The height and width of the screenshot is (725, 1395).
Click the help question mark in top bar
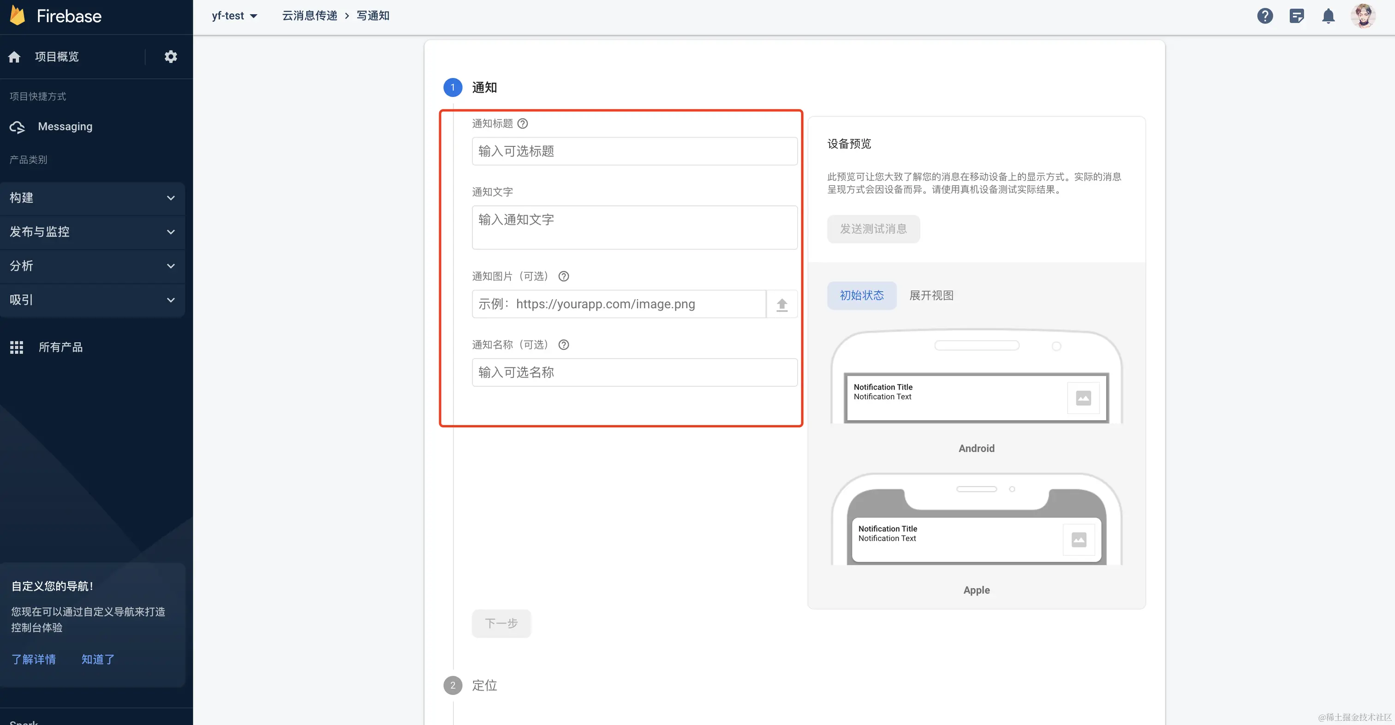click(x=1264, y=16)
